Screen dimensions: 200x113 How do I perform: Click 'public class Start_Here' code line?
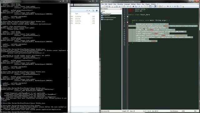click(139, 15)
